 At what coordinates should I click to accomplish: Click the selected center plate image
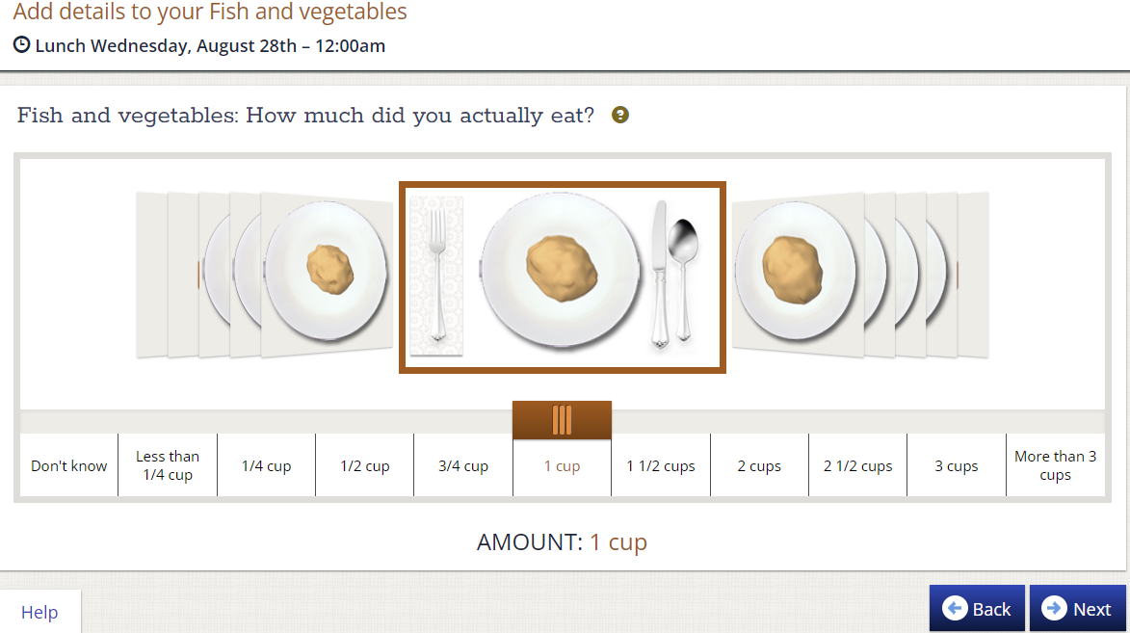[x=563, y=277]
